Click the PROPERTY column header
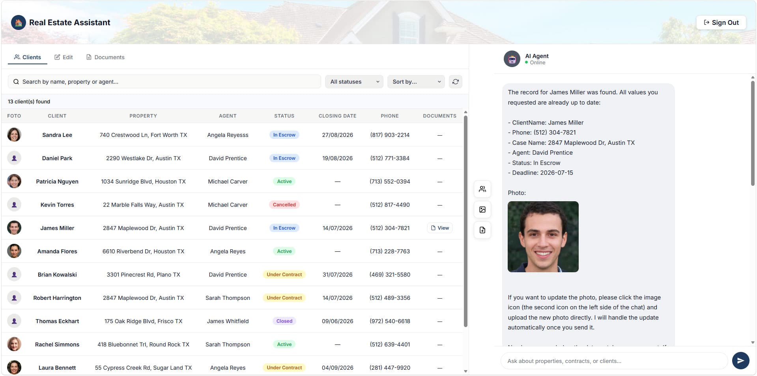757x376 pixels. tap(143, 116)
